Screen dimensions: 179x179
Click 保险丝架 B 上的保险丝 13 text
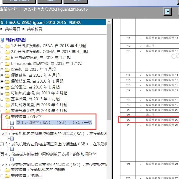[162, 51]
